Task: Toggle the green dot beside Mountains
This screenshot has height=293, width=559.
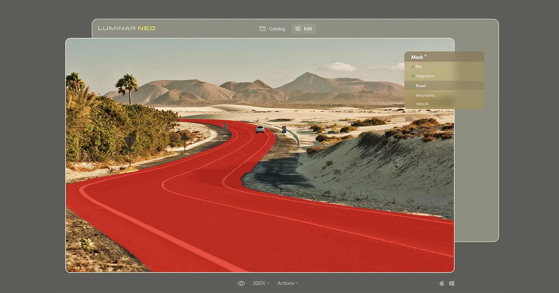Action: click(x=413, y=95)
